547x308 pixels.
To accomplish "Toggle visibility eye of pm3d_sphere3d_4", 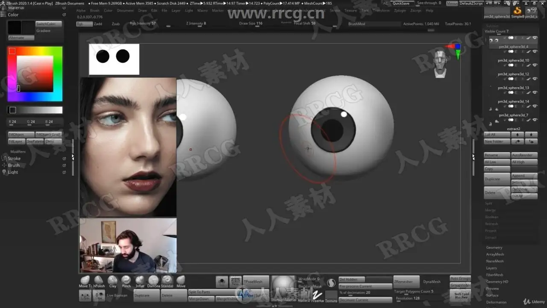I will tap(535, 38).
